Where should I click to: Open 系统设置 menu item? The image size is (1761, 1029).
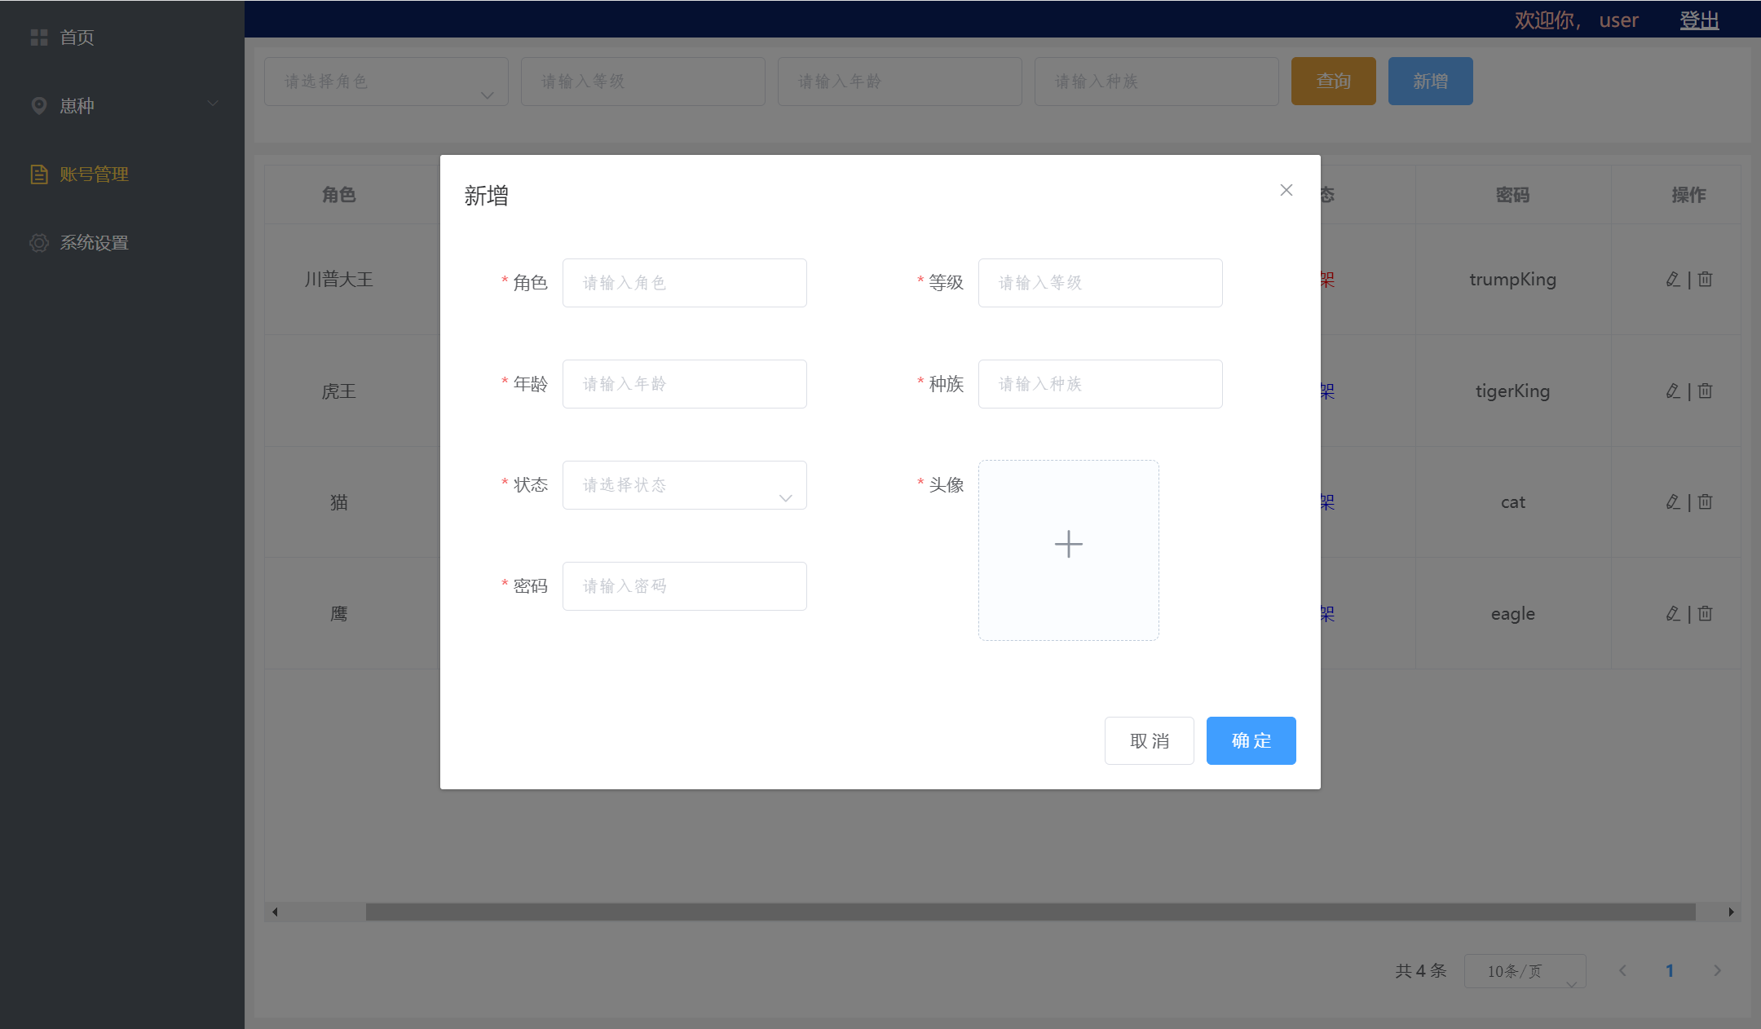(x=122, y=243)
